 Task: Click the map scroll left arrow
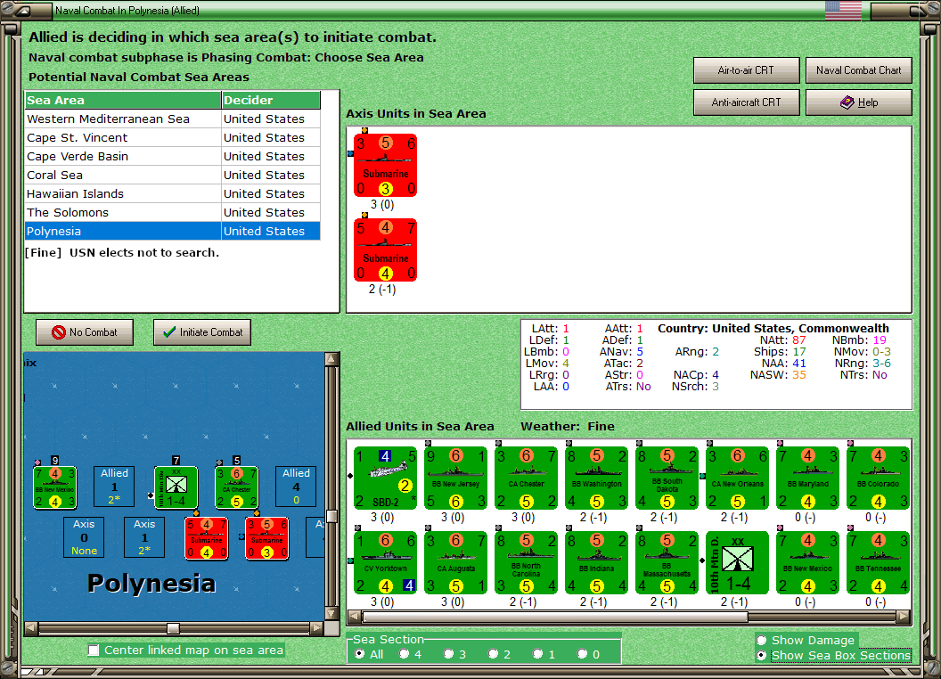tap(31, 628)
